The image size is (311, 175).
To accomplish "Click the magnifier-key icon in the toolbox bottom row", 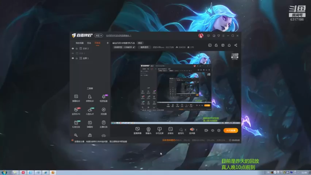I will tap(76, 135).
